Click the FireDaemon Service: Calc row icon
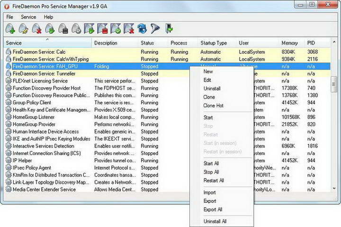The width and height of the screenshot is (341, 227). tap(9, 52)
